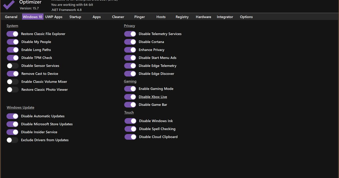Switch off Enable Gaming Mode

click(x=130, y=89)
